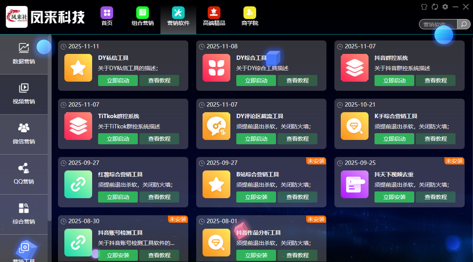
Task: Click the 抖天下视频去重 purple icon
Action: pos(354,184)
